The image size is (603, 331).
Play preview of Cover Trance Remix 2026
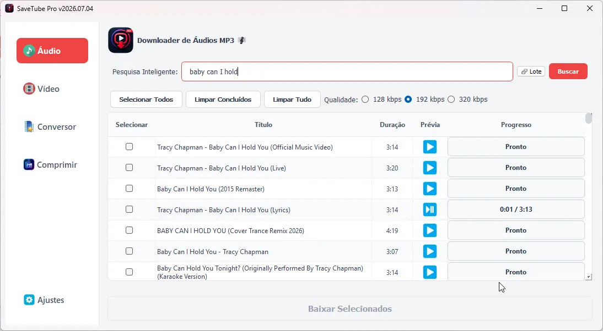coord(430,230)
